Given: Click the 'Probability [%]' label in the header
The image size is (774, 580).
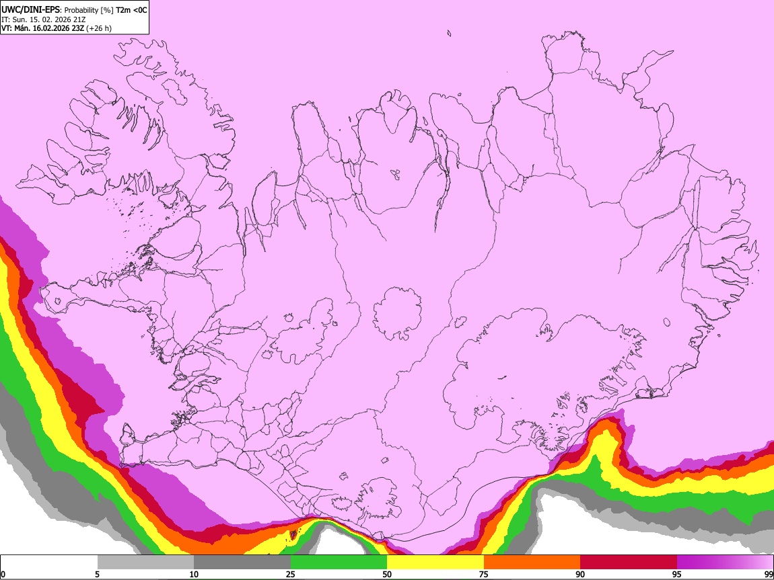Looking at the screenshot, I should (89, 10).
